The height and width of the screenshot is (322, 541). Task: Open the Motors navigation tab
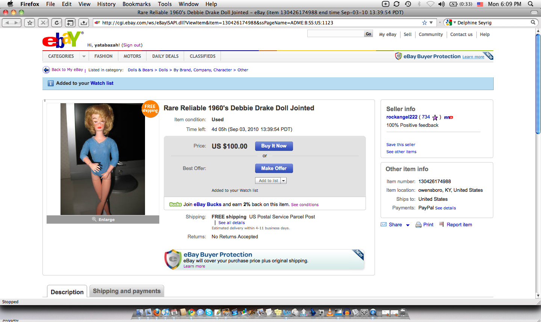tap(132, 56)
